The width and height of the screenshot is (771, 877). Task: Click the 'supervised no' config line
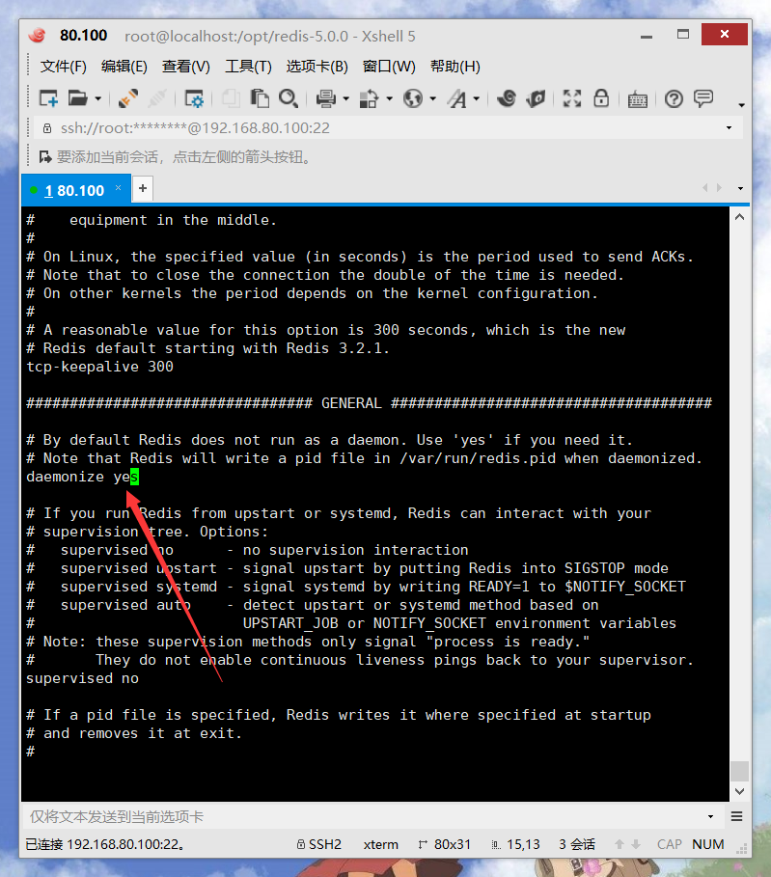[x=82, y=678]
